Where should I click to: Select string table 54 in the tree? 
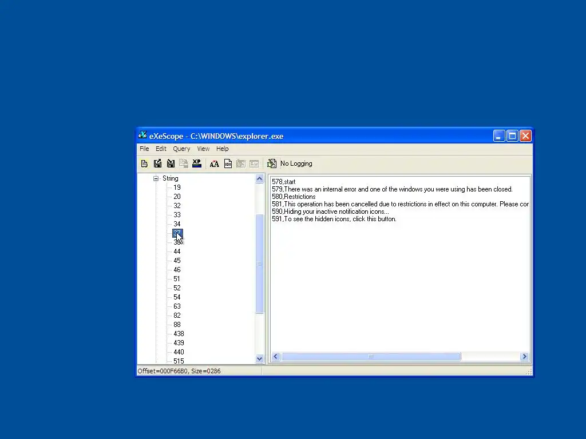pos(177,297)
